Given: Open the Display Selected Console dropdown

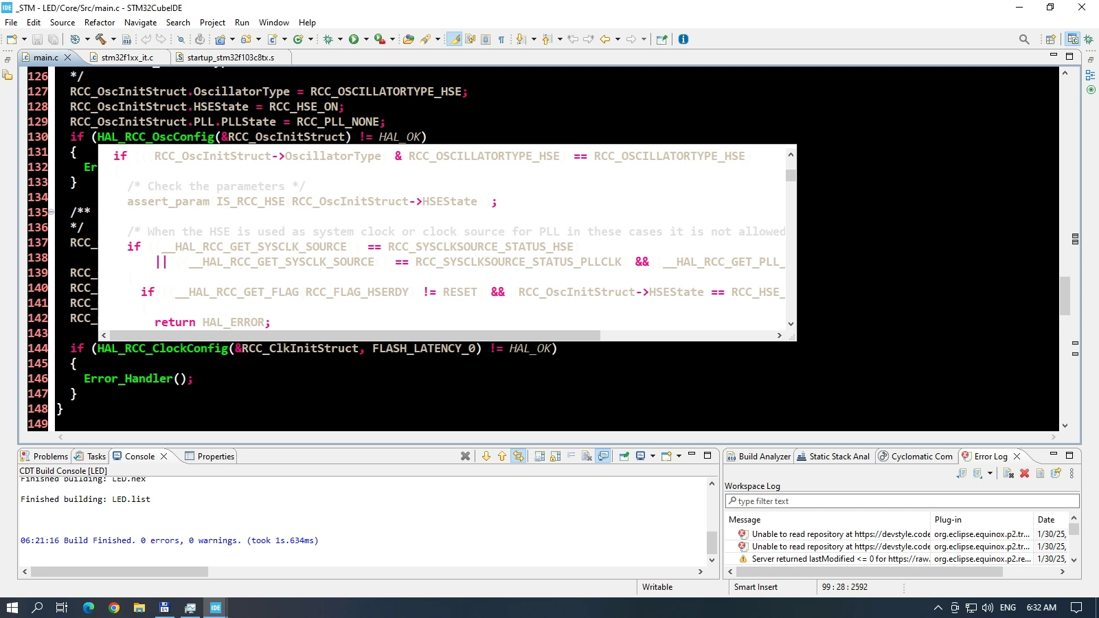Looking at the screenshot, I should (x=653, y=456).
